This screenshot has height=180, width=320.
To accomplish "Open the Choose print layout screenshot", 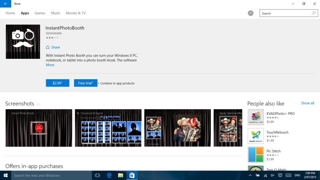I will pos(108,128).
